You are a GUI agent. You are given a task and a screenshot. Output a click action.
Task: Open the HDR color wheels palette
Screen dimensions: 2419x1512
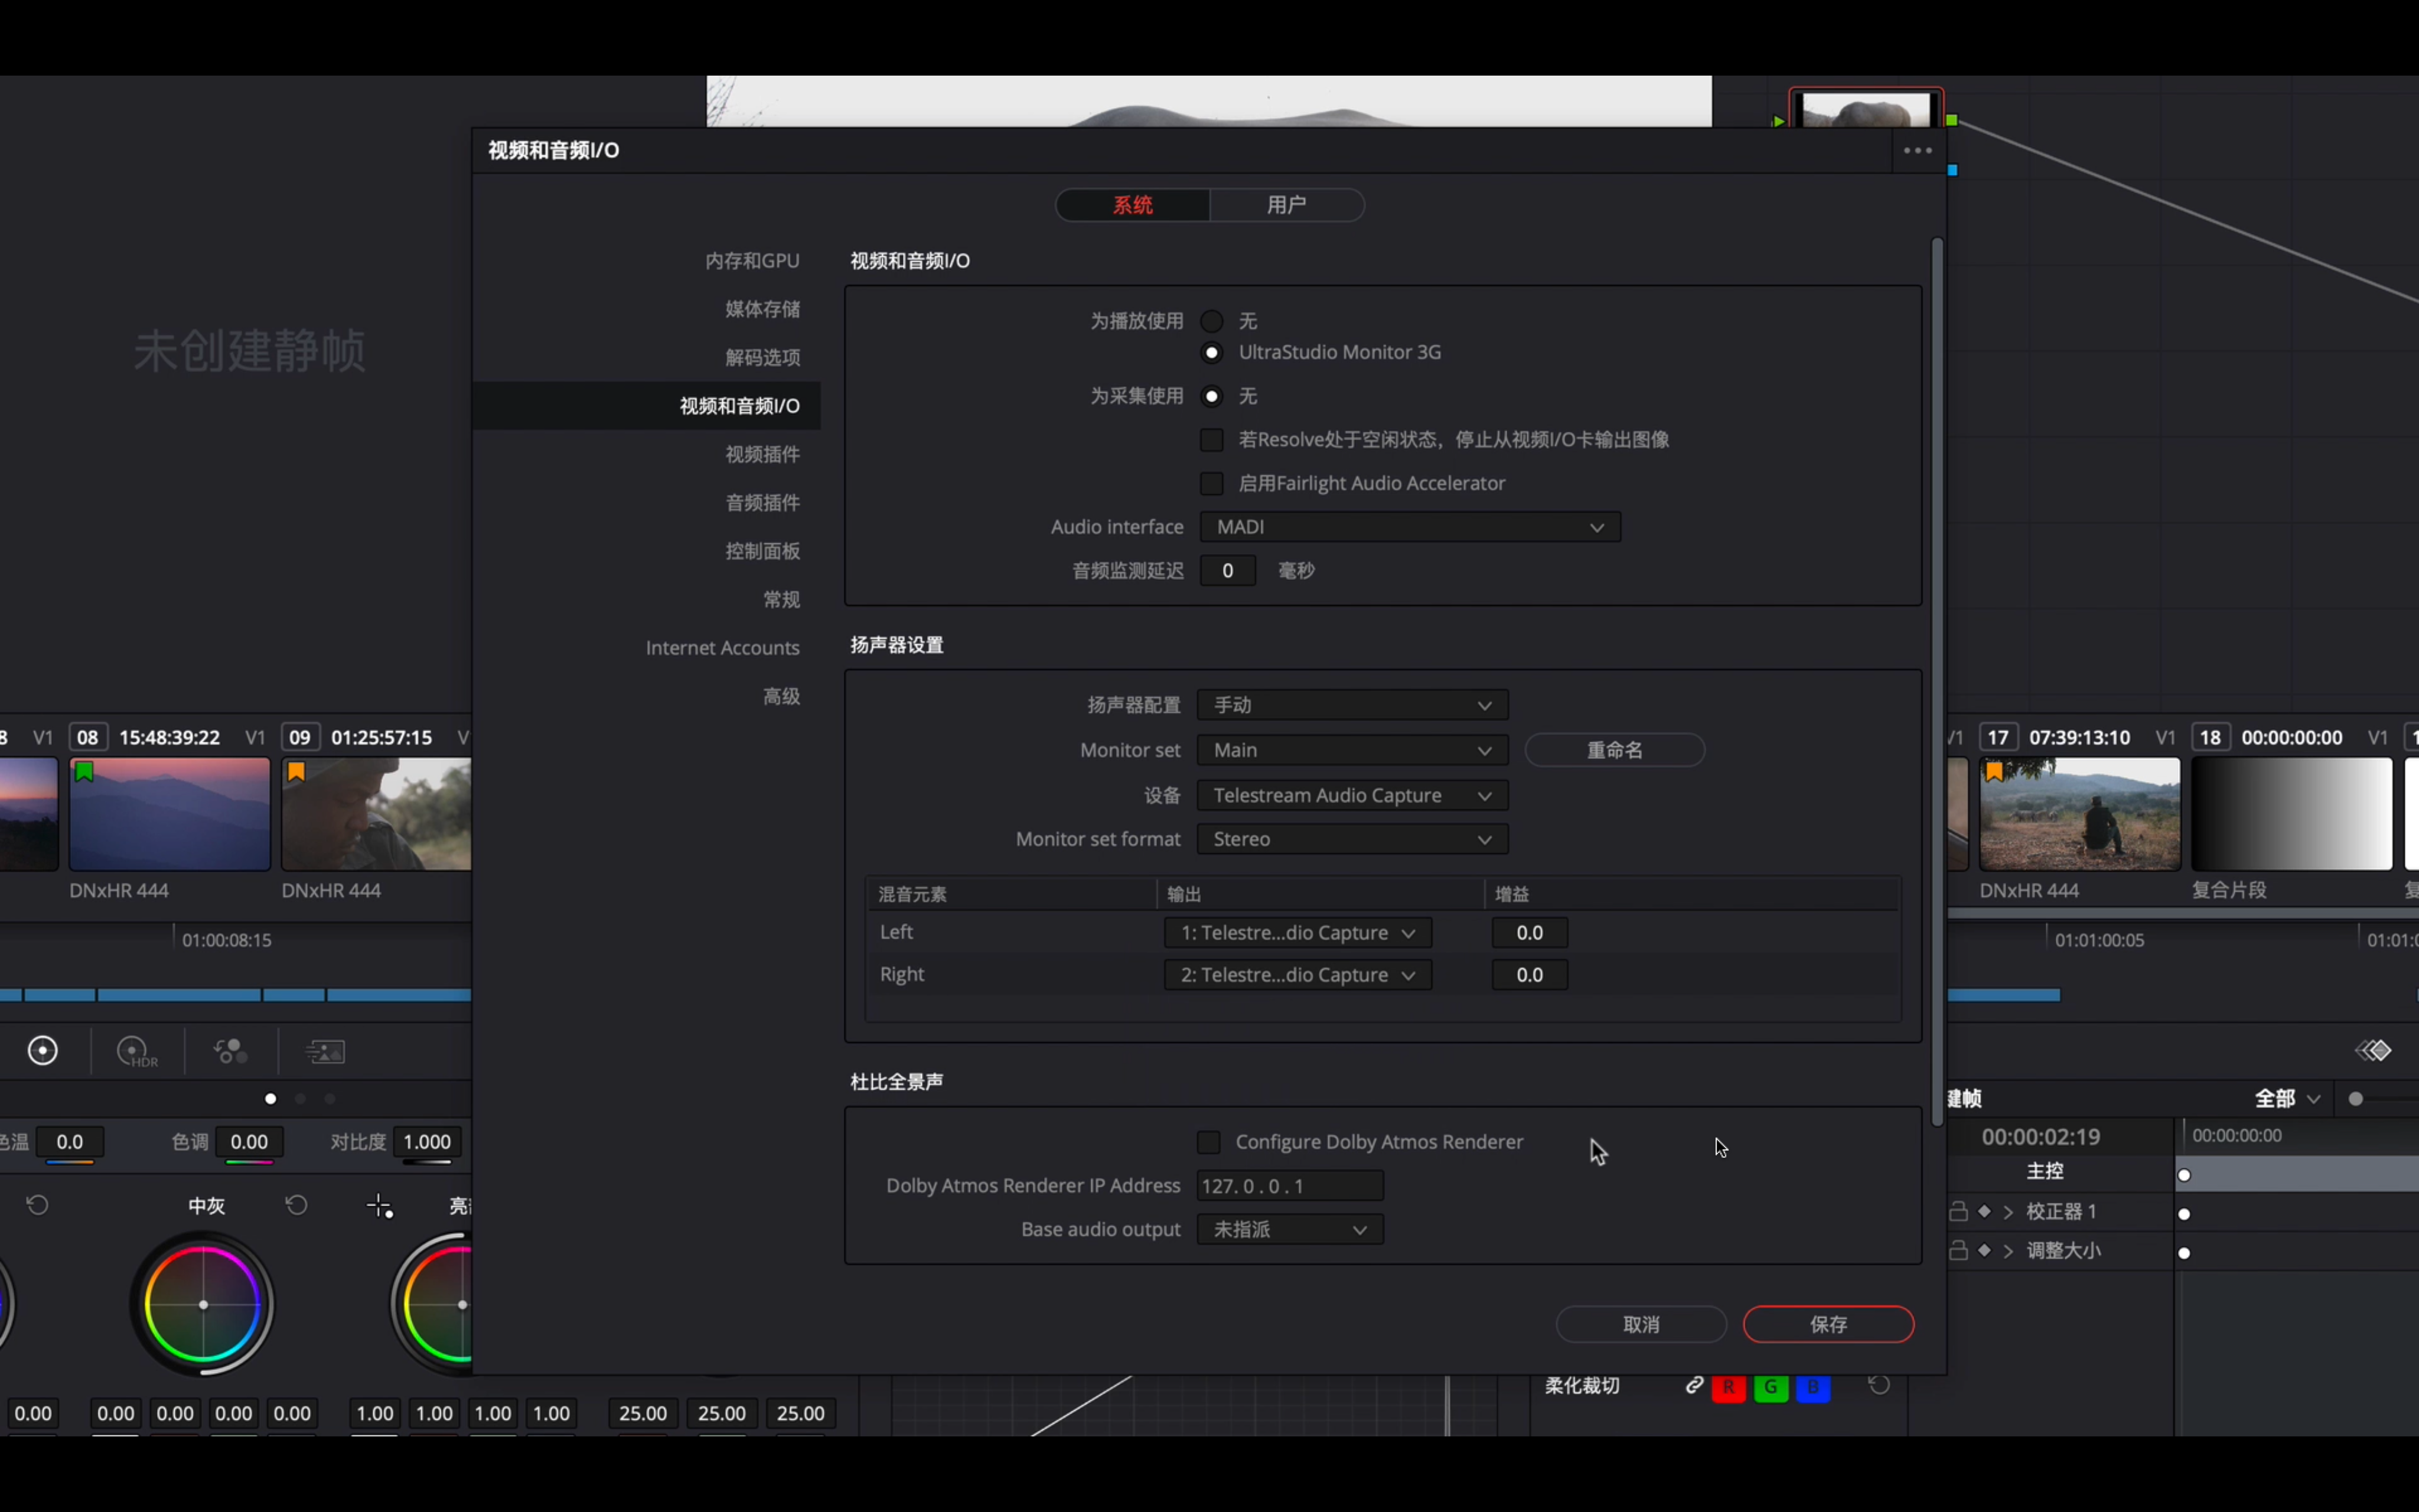pyautogui.click(x=137, y=1051)
